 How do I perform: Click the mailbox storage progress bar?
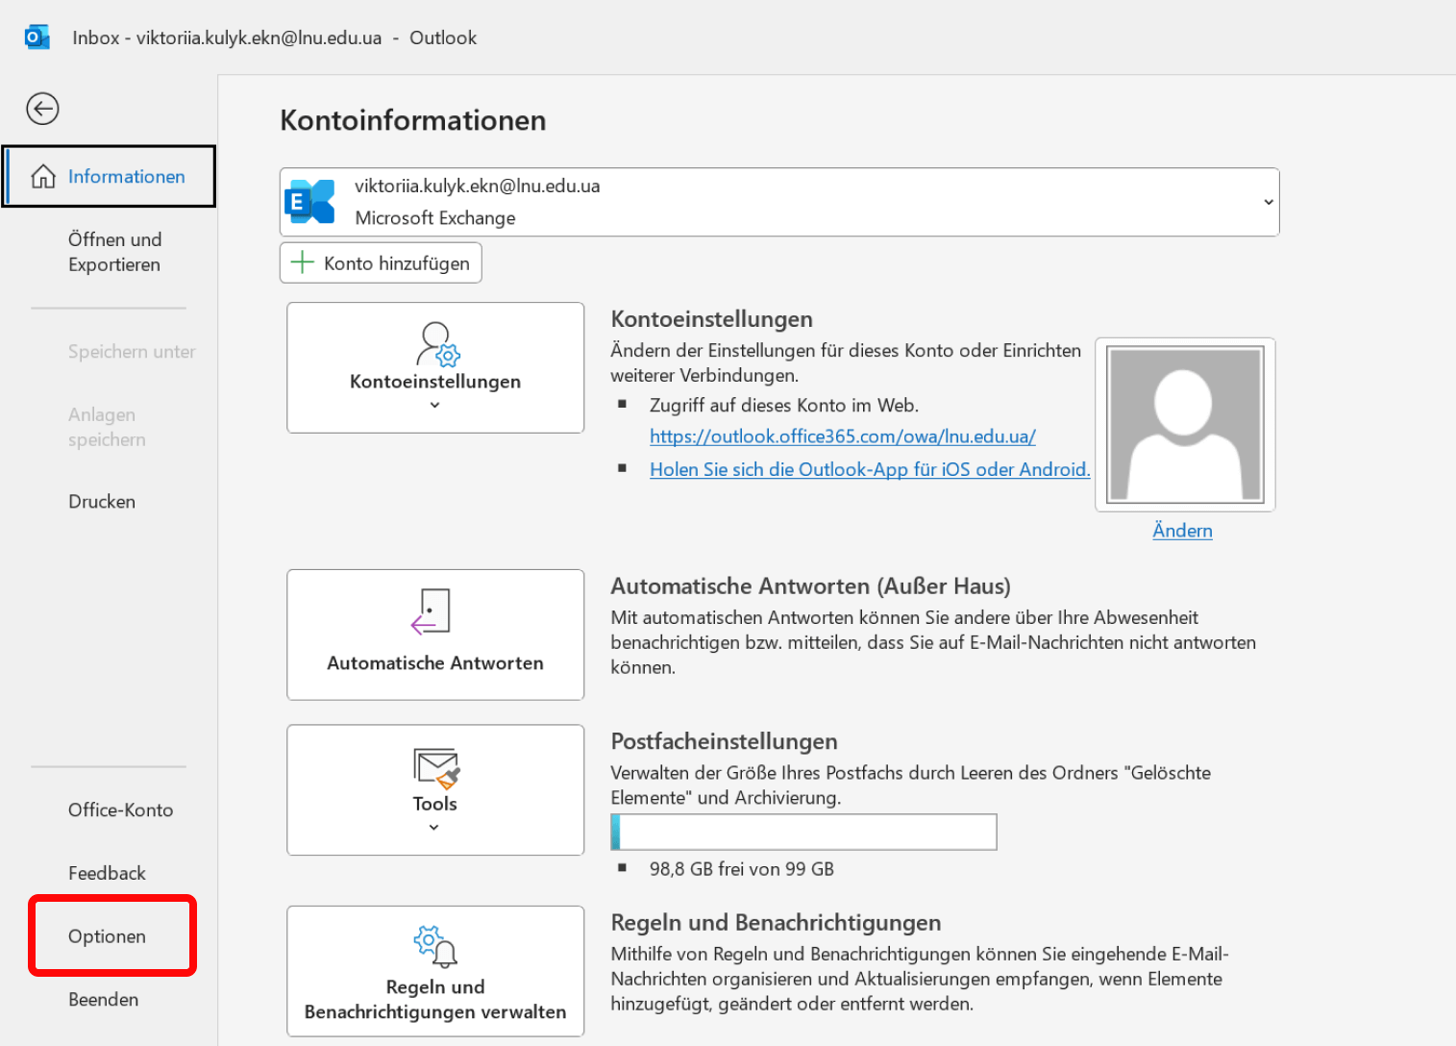803,832
